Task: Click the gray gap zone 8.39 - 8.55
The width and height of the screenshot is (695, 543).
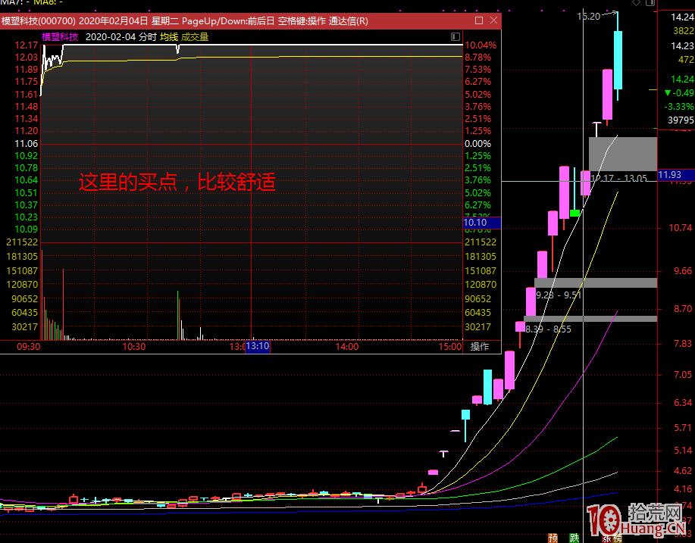Action: coord(590,319)
